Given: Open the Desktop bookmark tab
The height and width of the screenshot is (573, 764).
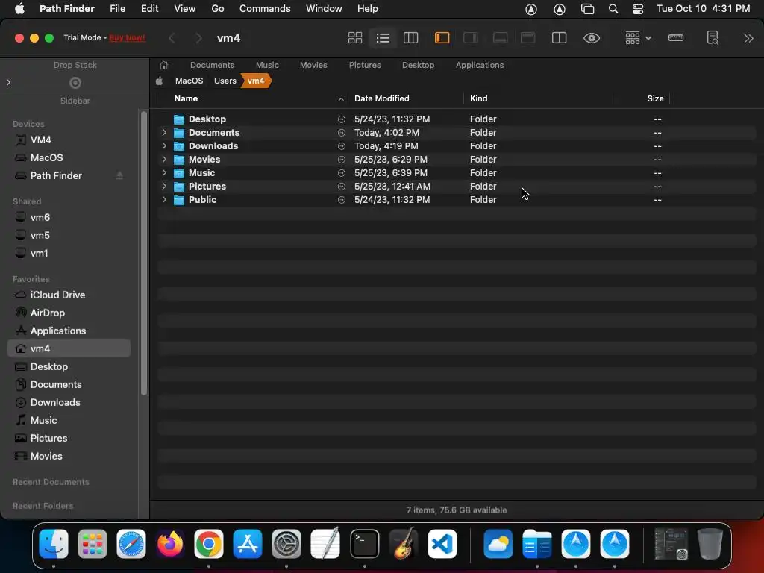Looking at the screenshot, I should coord(418,65).
